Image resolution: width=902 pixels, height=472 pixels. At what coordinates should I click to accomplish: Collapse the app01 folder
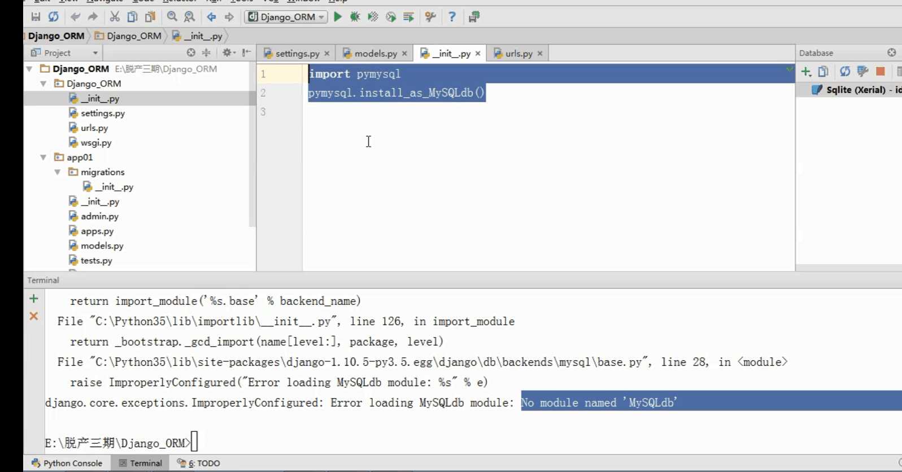[43, 158]
